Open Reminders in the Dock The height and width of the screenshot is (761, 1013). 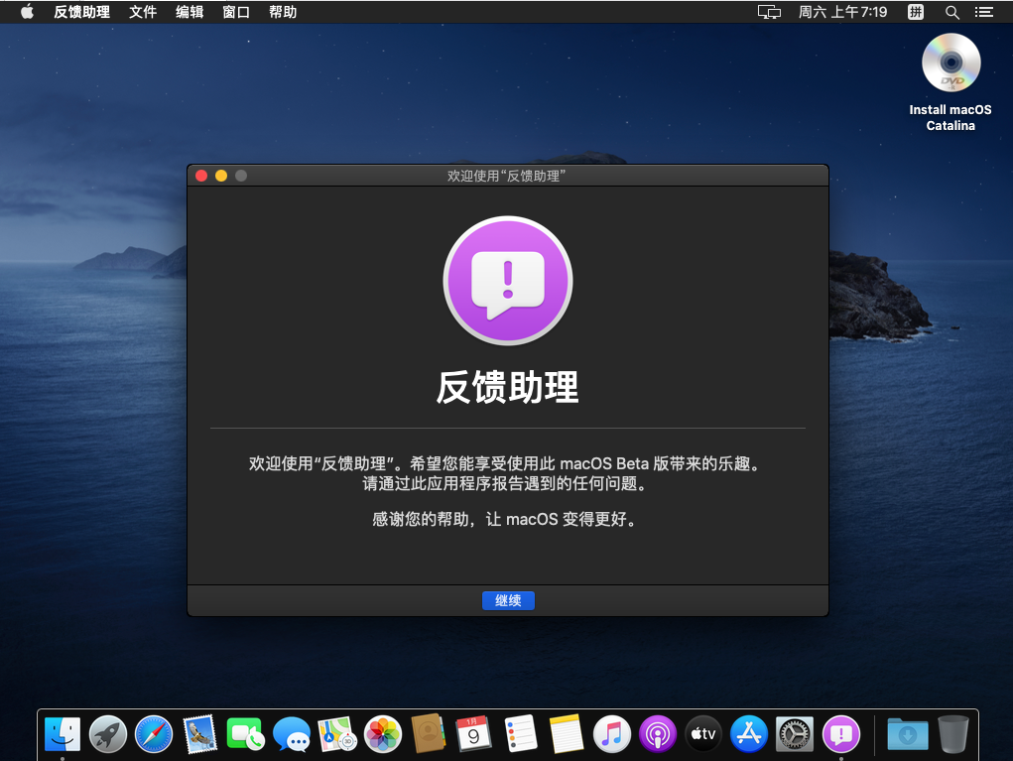521,734
